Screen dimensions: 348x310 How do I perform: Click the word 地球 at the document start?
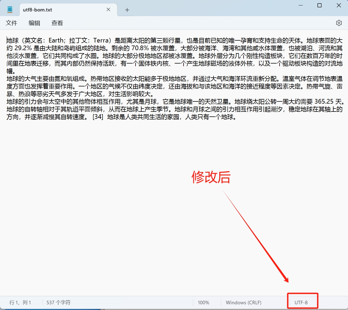pyautogui.click(x=13, y=40)
